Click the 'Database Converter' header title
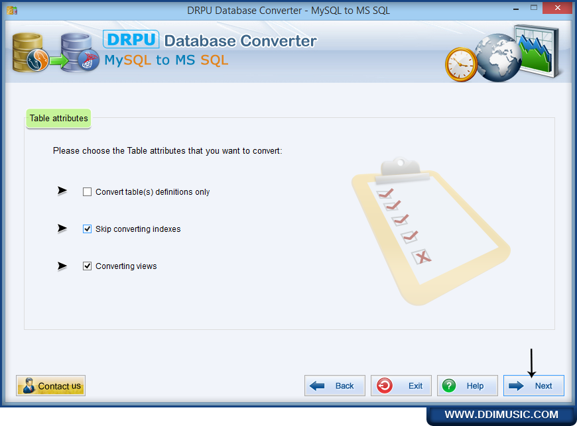This screenshot has height=426, width=577. pos(240,41)
